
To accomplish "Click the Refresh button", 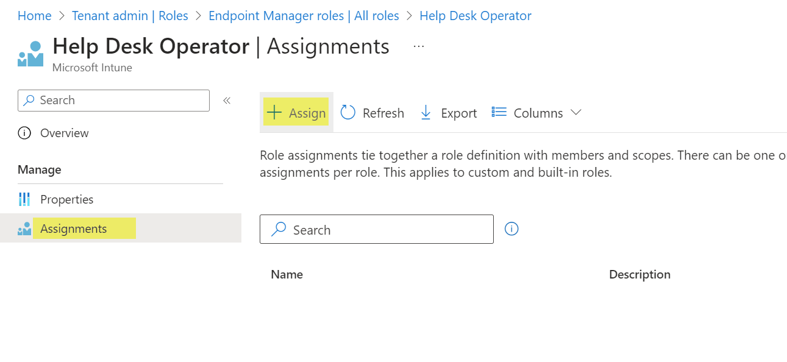I will coord(372,113).
